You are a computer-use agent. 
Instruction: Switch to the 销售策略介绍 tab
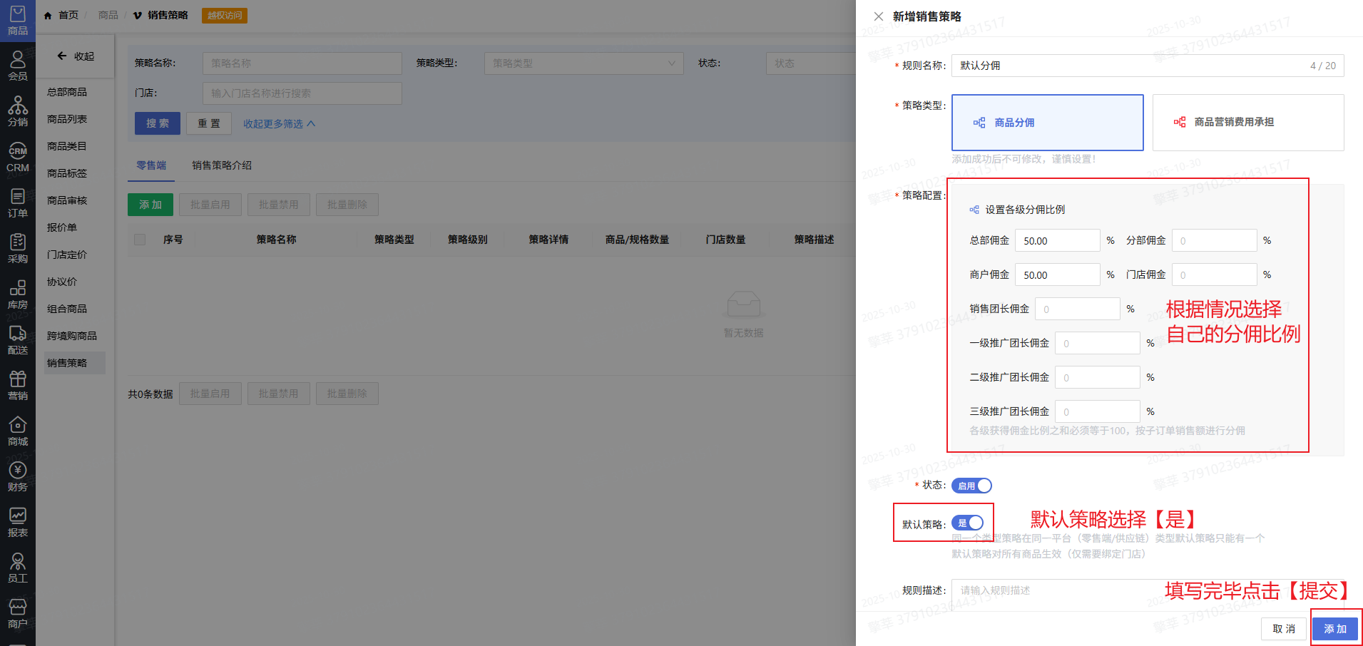pyautogui.click(x=221, y=165)
